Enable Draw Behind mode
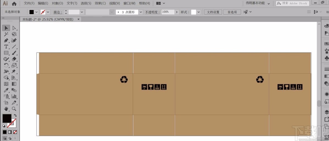329x141 pixels. click(x=10, y=138)
